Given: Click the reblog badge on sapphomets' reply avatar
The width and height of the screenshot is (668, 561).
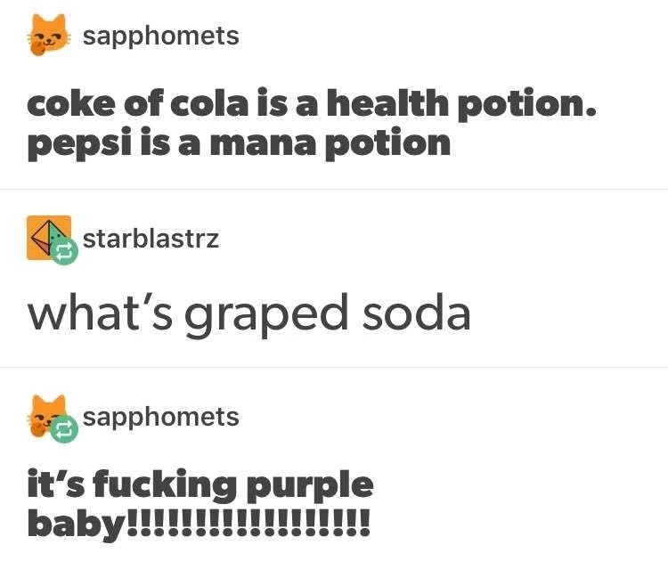Looking at the screenshot, I should pos(65,432).
